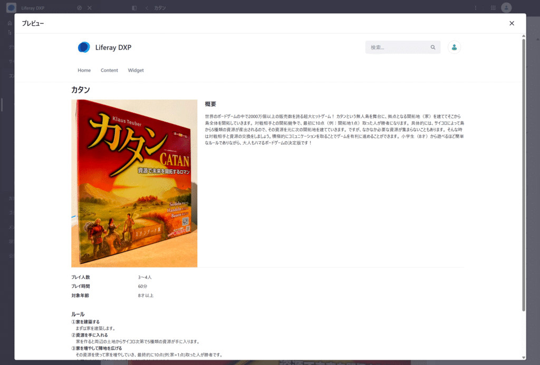
Task: Open the Content navigation item
Action: coord(109,70)
